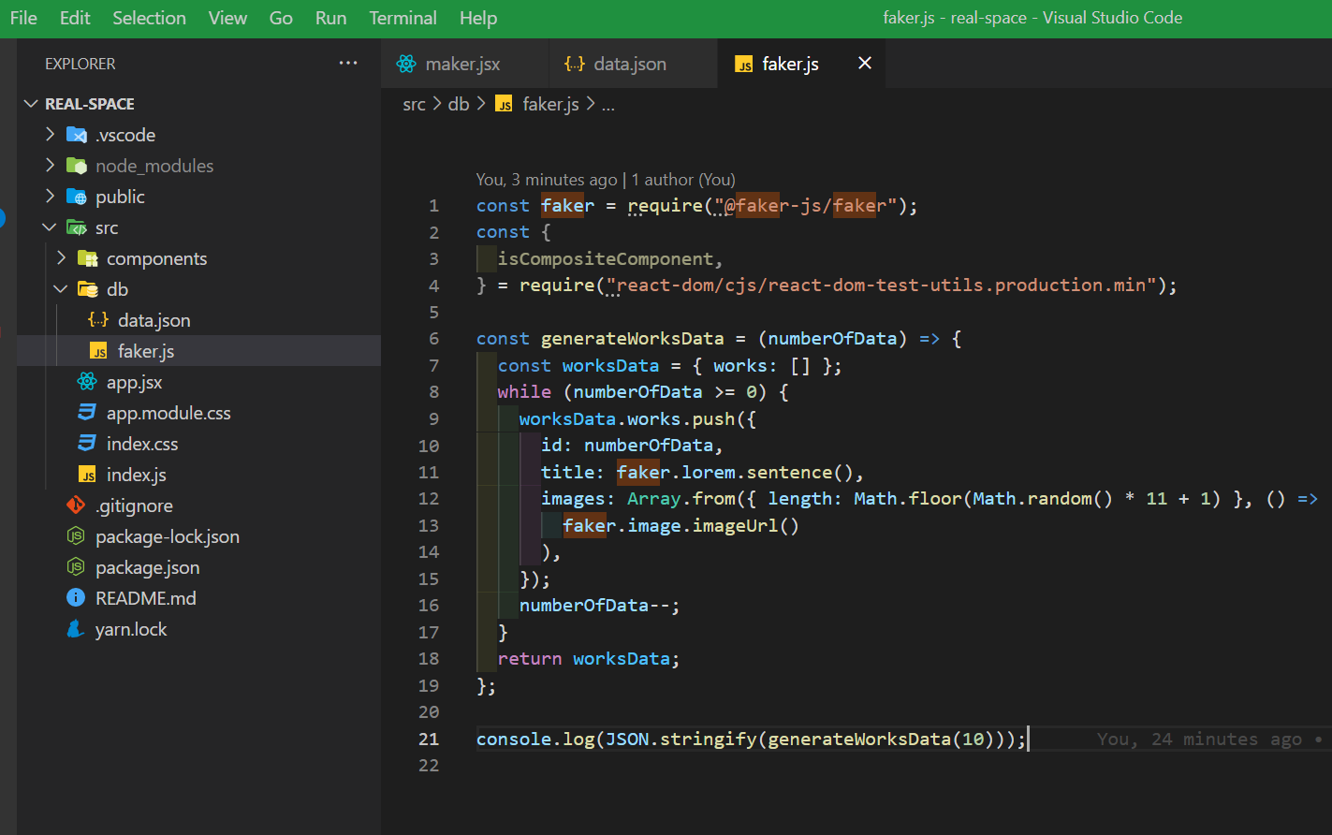Click the EXPLORER panel title

pos(81,64)
